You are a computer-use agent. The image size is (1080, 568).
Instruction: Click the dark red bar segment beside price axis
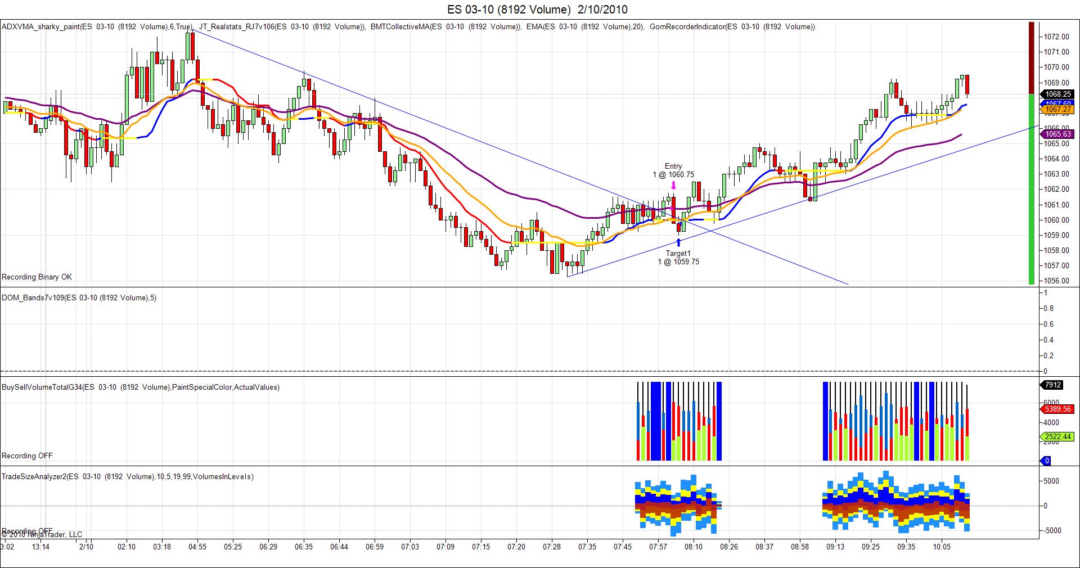[x=1032, y=57]
